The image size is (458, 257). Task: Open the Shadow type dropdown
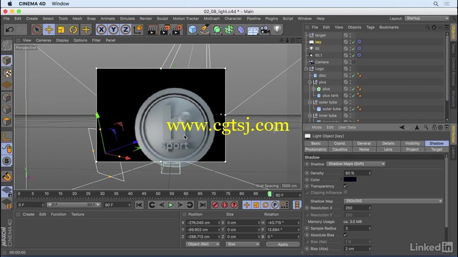tap(356, 164)
